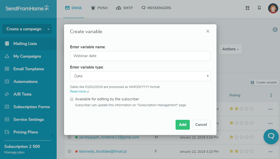Select the Mailing Lists sidebar icon
Image resolution: width=280 pixels, height=159 pixels.
(7, 43)
